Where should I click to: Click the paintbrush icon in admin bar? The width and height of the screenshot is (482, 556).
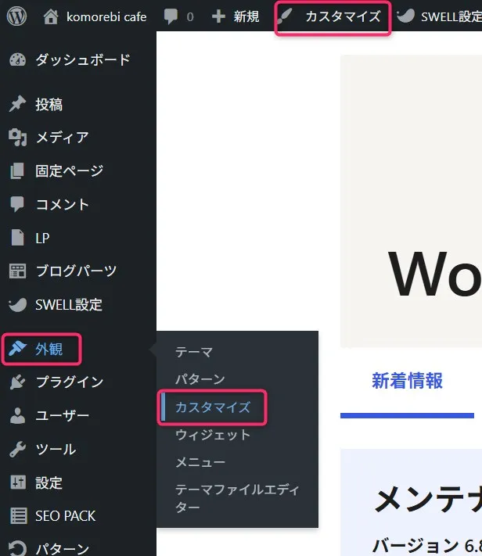pyautogui.click(x=285, y=16)
